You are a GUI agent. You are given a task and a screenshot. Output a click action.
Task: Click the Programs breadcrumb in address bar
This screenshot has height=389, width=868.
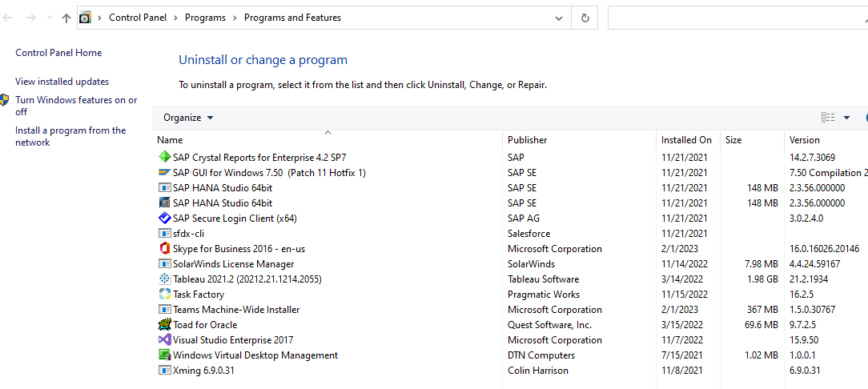pyautogui.click(x=205, y=18)
